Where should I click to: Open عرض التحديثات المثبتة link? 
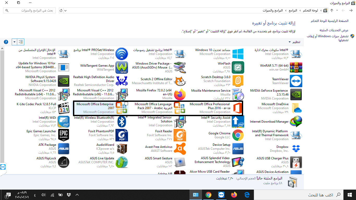tap(334, 30)
